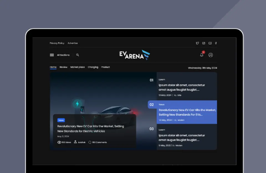Select the Review tab
The image size is (266, 173).
coord(63,67)
